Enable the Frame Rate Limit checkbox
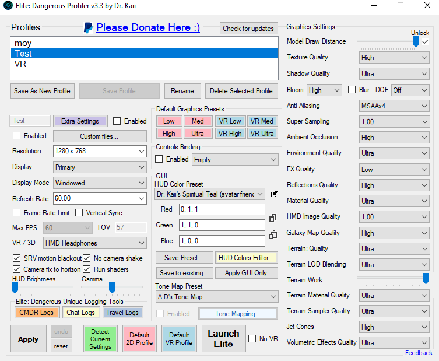Screen dimensions: 439x361 pos(16,212)
